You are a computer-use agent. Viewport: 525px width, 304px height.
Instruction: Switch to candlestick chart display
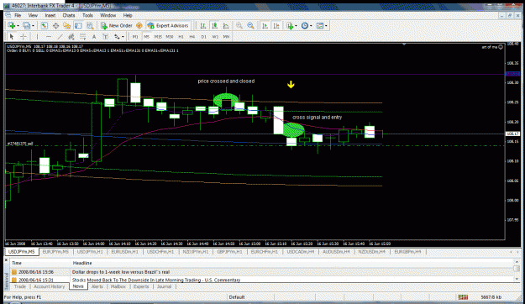click(215, 26)
